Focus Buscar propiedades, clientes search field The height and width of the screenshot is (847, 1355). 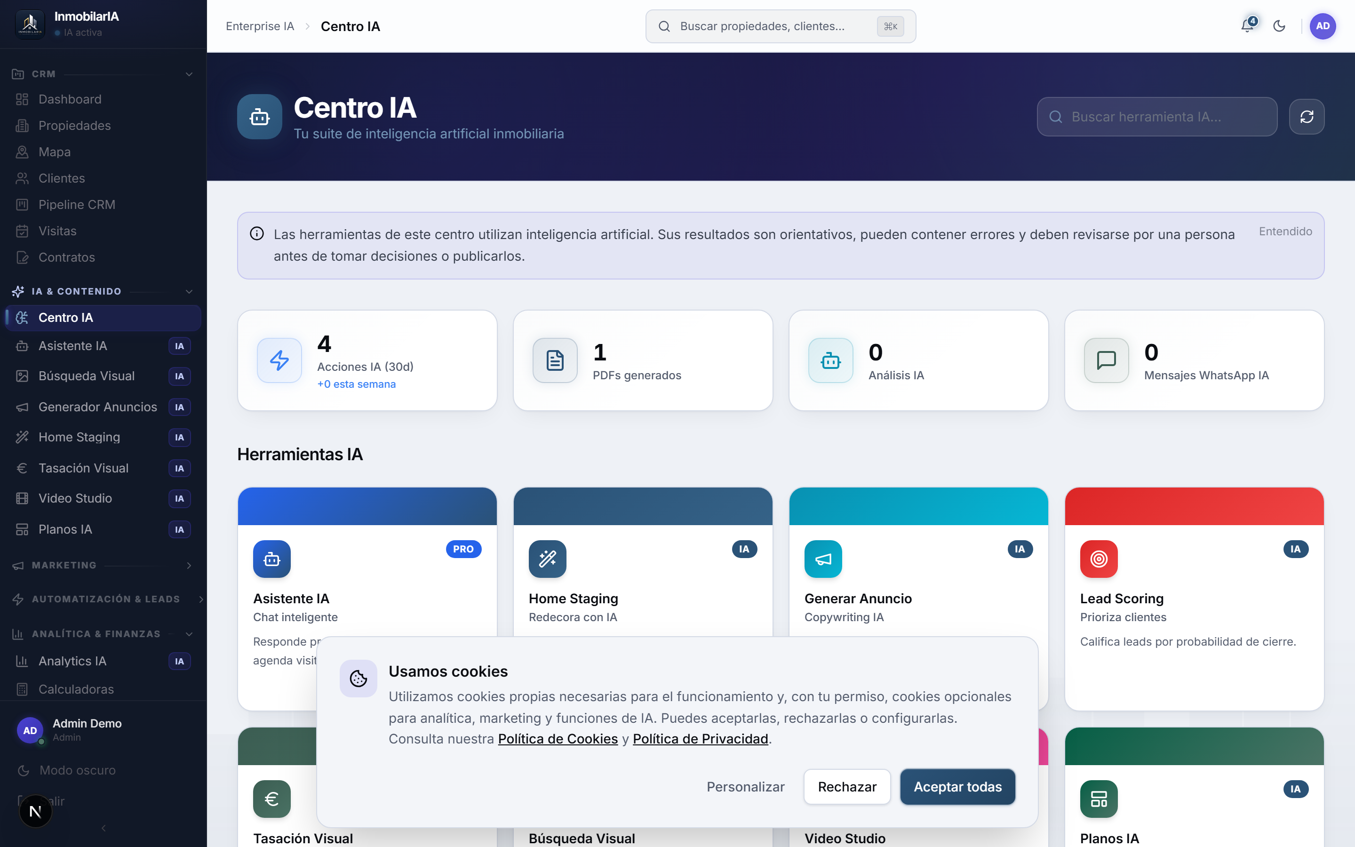coord(781,26)
